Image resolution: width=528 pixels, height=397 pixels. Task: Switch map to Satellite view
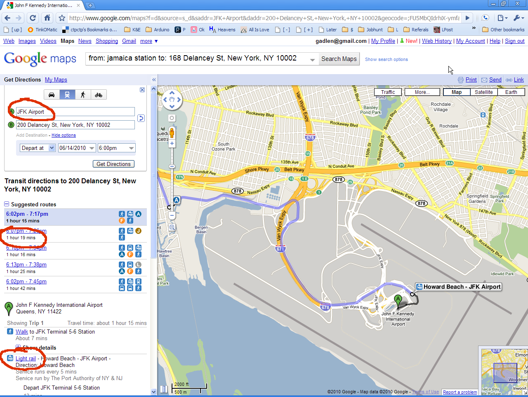(x=483, y=92)
